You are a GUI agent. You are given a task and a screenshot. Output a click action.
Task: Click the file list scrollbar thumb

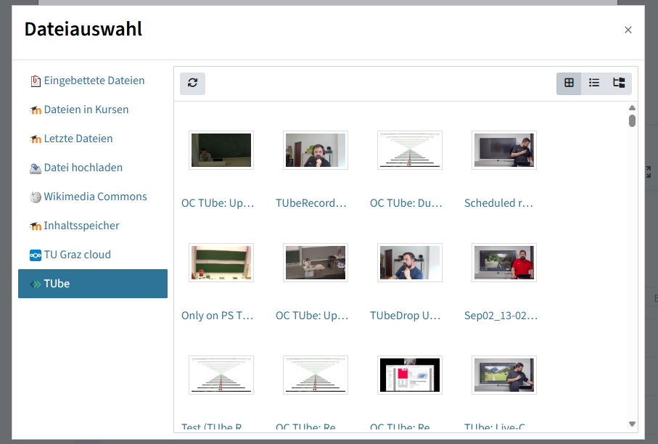[632, 121]
